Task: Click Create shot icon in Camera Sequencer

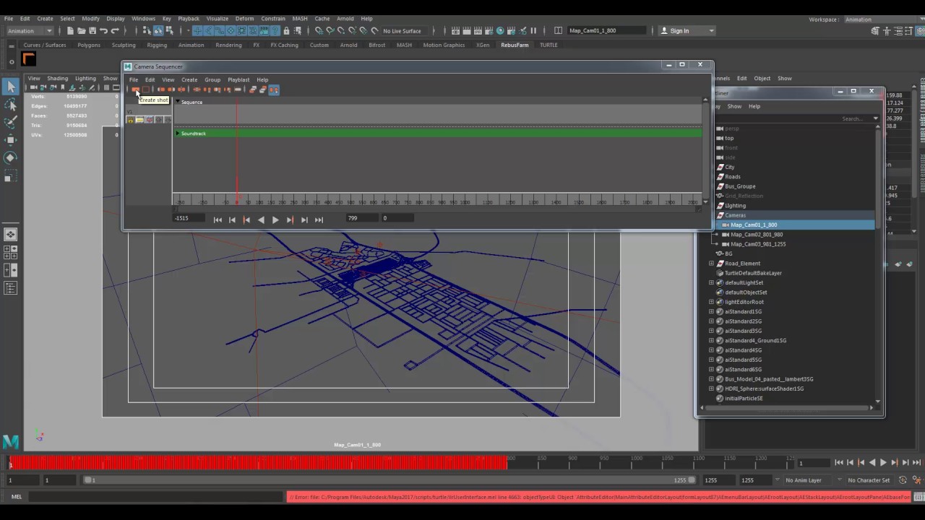Action: point(135,90)
